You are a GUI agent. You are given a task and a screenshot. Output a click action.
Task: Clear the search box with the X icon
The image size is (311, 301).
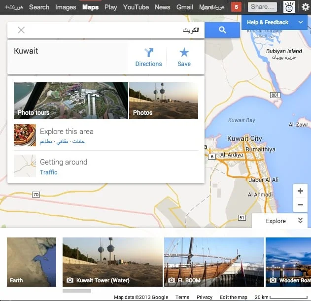coord(21,30)
